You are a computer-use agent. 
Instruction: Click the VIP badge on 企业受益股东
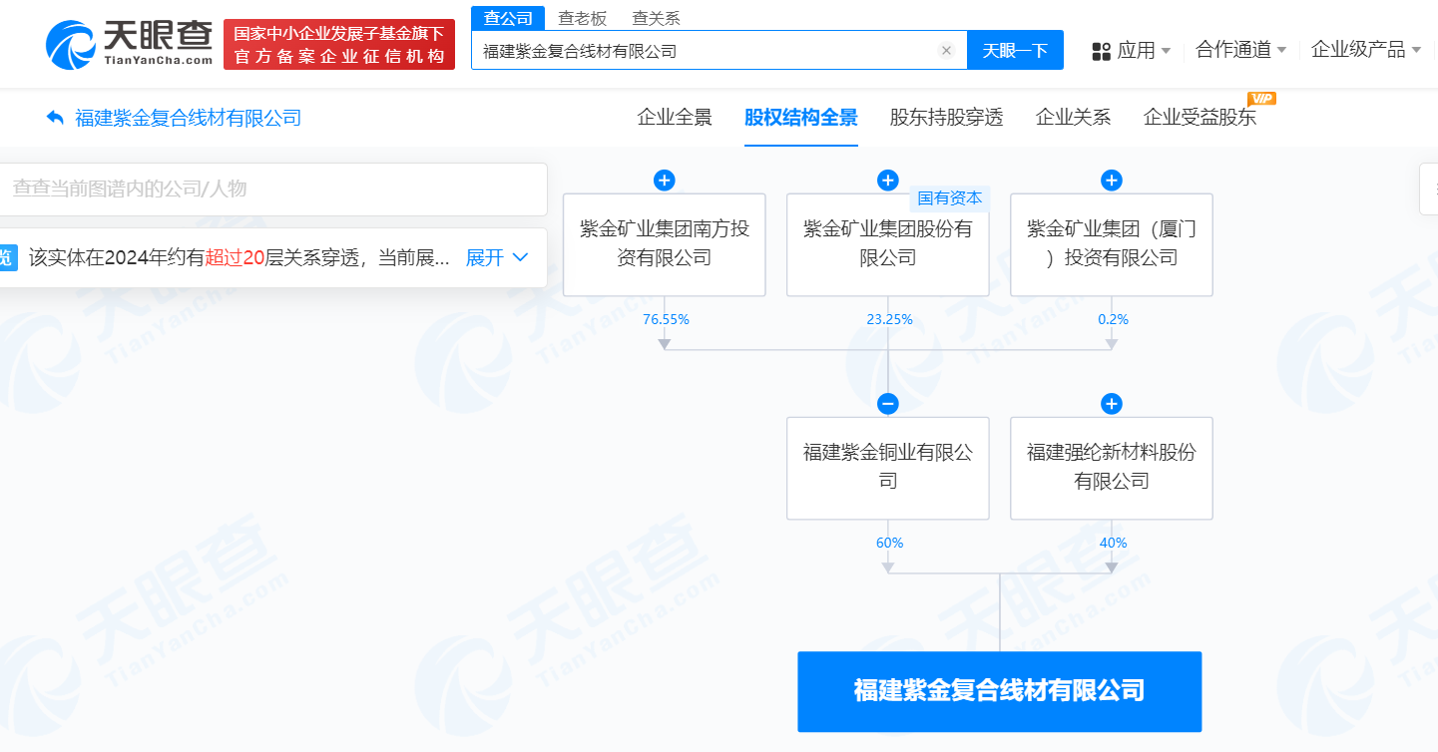coord(1259,98)
